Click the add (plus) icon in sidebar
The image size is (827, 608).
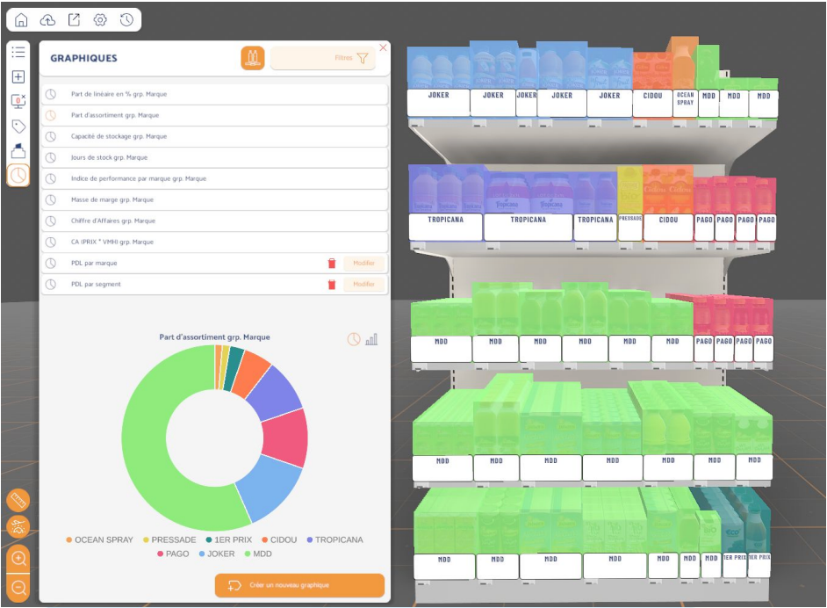[x=18, y=77]
